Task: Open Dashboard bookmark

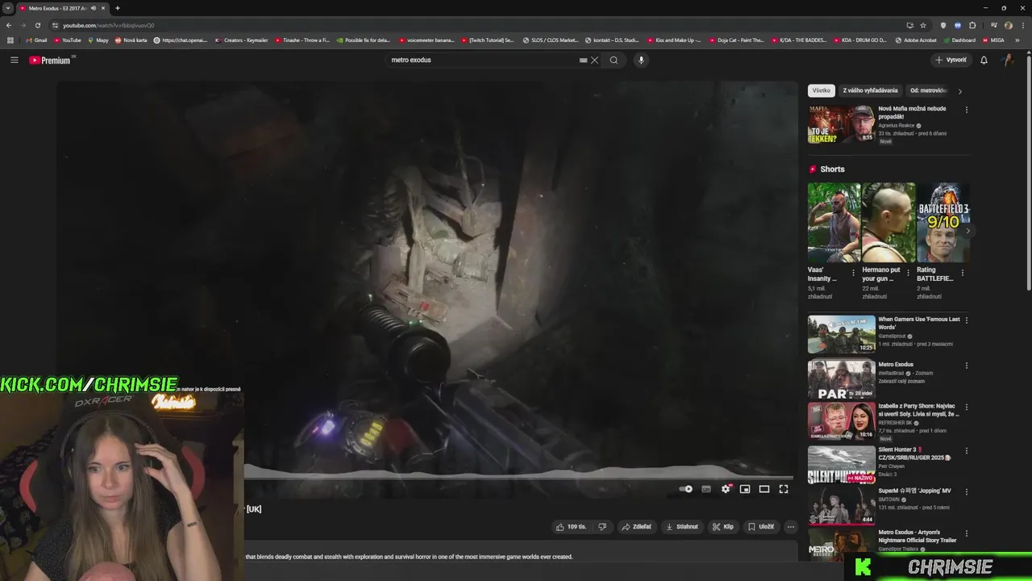Action: click(959, 40)
